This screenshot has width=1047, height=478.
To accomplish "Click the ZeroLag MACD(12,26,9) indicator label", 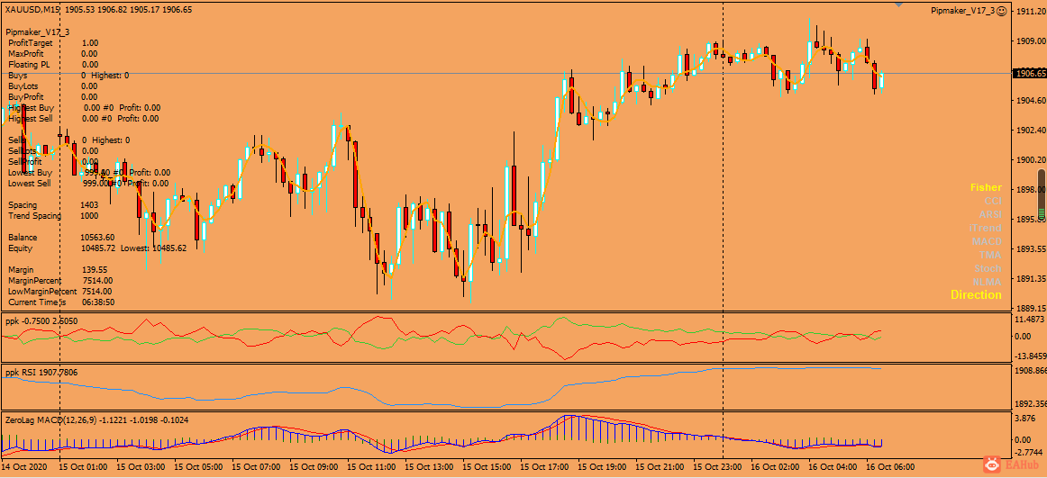I will (x=96, y=420).
